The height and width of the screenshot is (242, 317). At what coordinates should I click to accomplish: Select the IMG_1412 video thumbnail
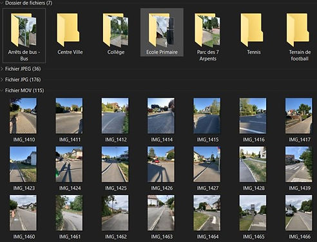pyautogui.click(x=115, y=116)
